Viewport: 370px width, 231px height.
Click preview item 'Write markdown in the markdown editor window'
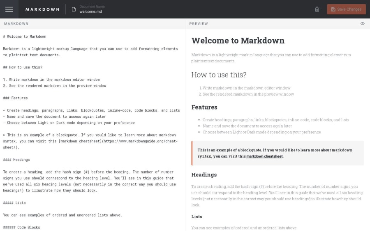pos(246,88)
